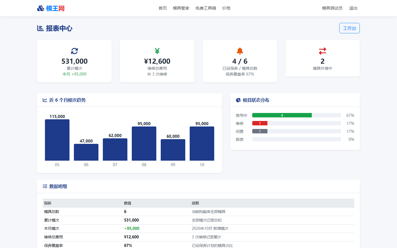This screenshot has width=397, height=248.
Task: Open the 首页 nav item
Action: (x=163, y=8)
